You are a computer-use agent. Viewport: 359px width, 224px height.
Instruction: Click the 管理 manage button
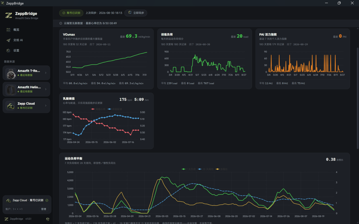coord(44,209)
